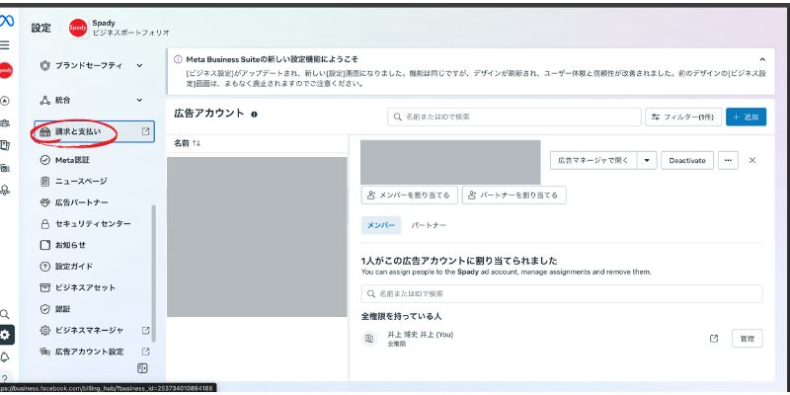Open 広告パートナー menu item
This screenshot has width=790, height=395.
[94, 202]
